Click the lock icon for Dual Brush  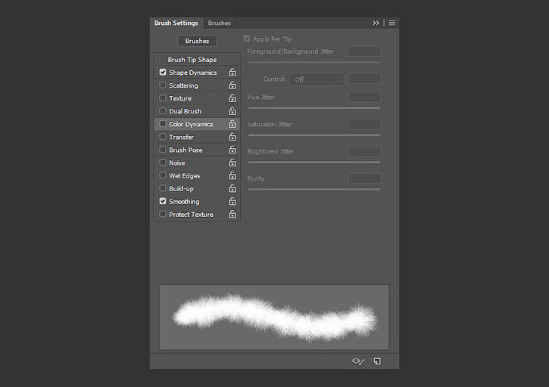[x=232, y=111]
